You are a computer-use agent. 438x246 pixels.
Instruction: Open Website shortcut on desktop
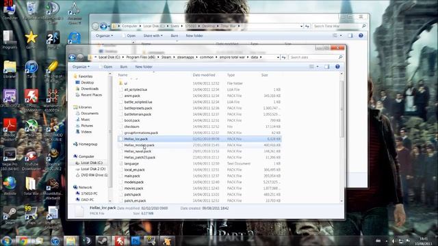10,186
